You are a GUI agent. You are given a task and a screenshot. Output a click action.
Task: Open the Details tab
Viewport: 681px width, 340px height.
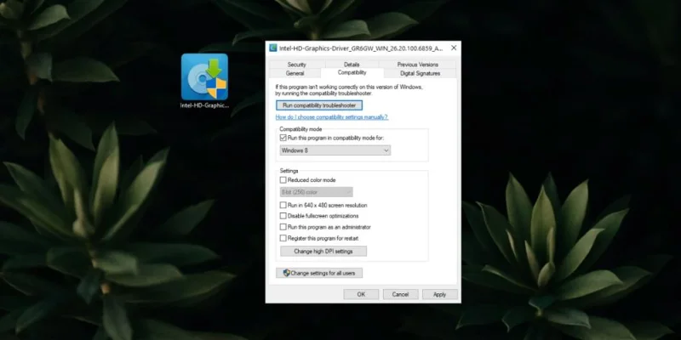[352, 65]
